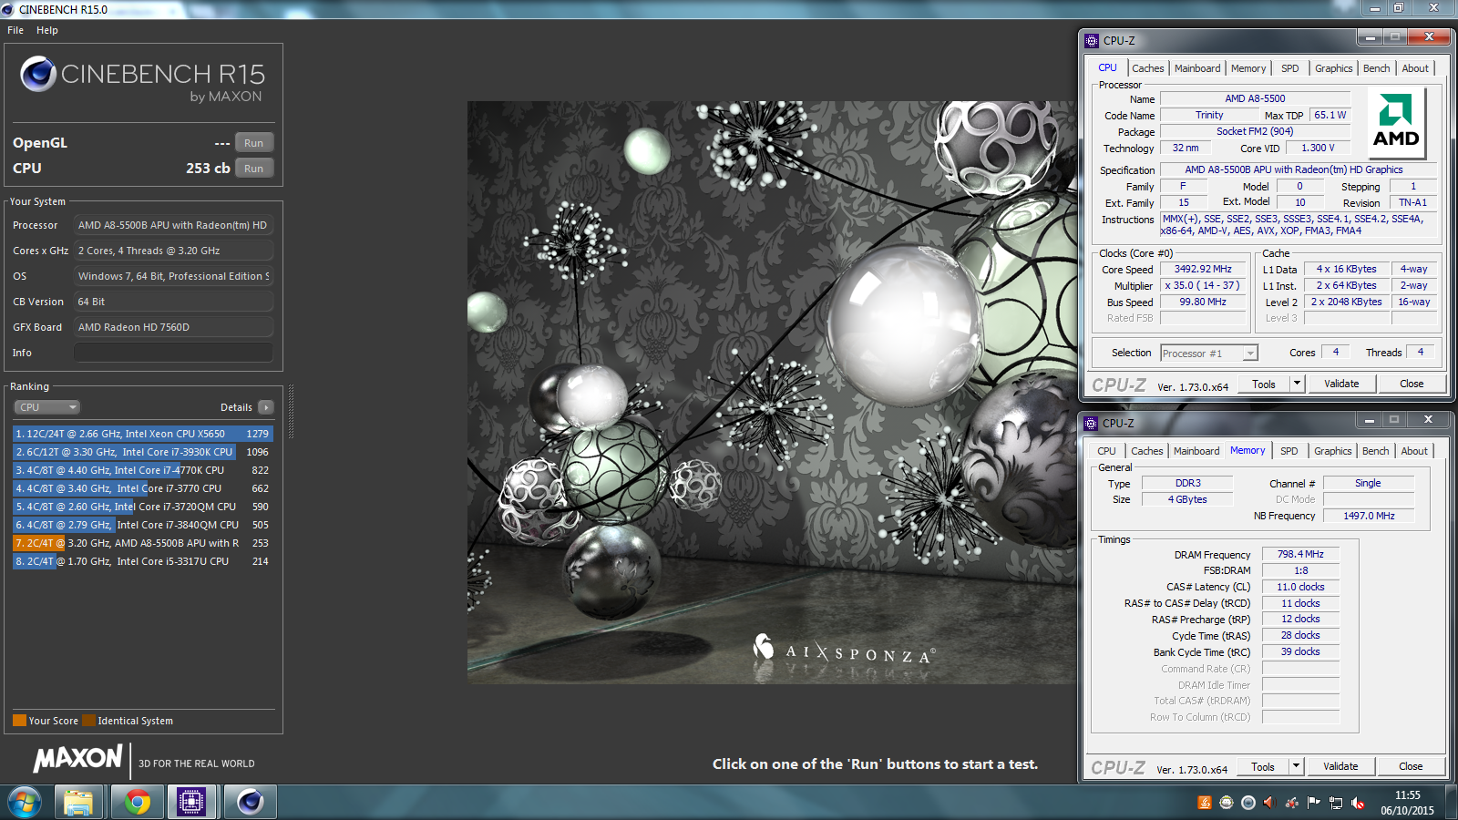Open Bench tab in the lower CPU-Z window
The width and height of the screenshot is (1458, 820).
(1375, 451)
